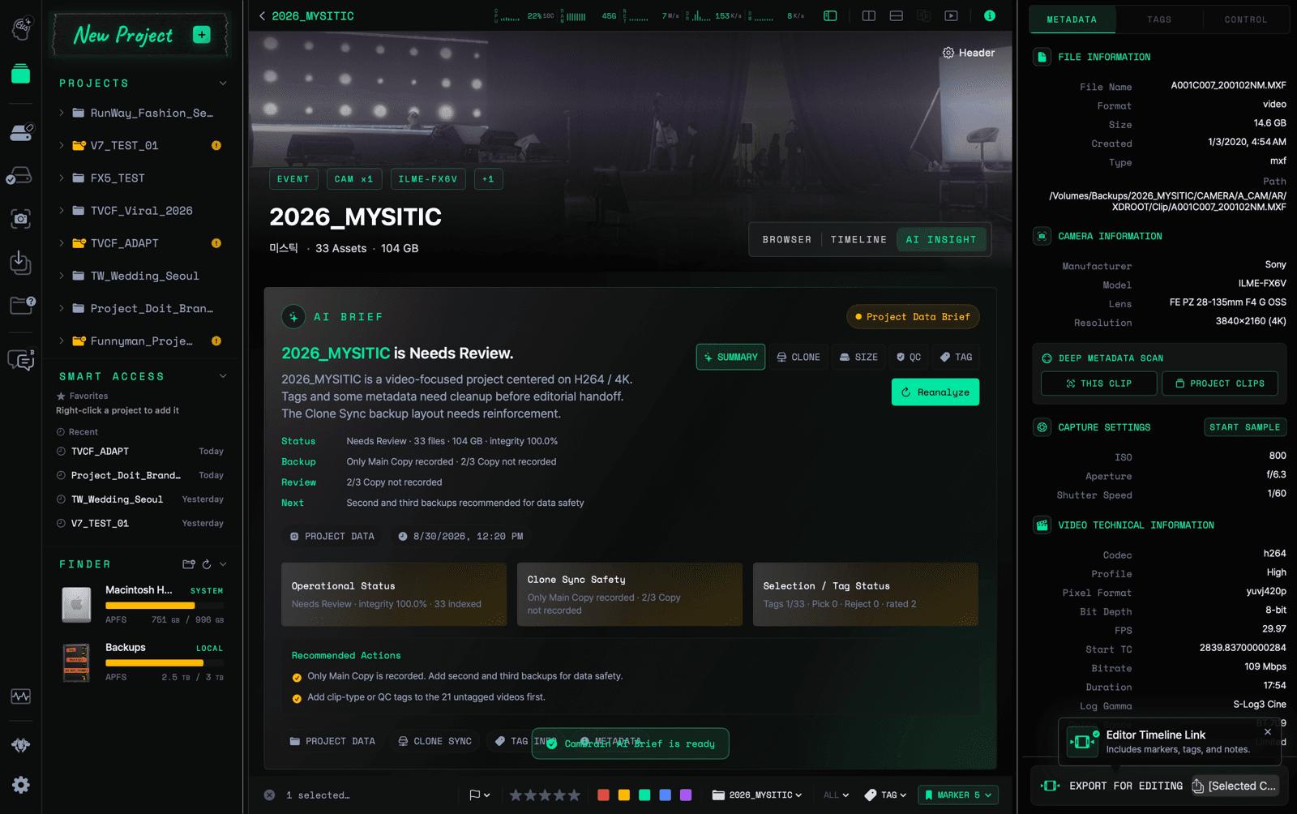The height and width of the screenshot is (814, 1297).
Task: Click the mascot icon above settings
Action: 21,745
